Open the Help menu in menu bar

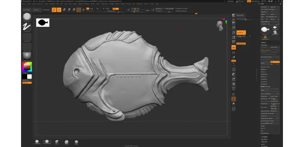click(157, 3)
